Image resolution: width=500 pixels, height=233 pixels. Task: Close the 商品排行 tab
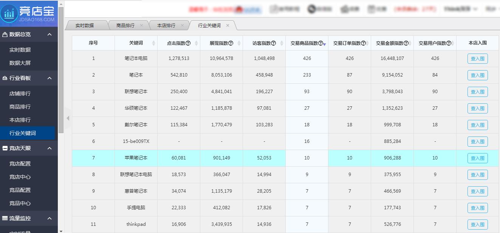pos(141,26)
